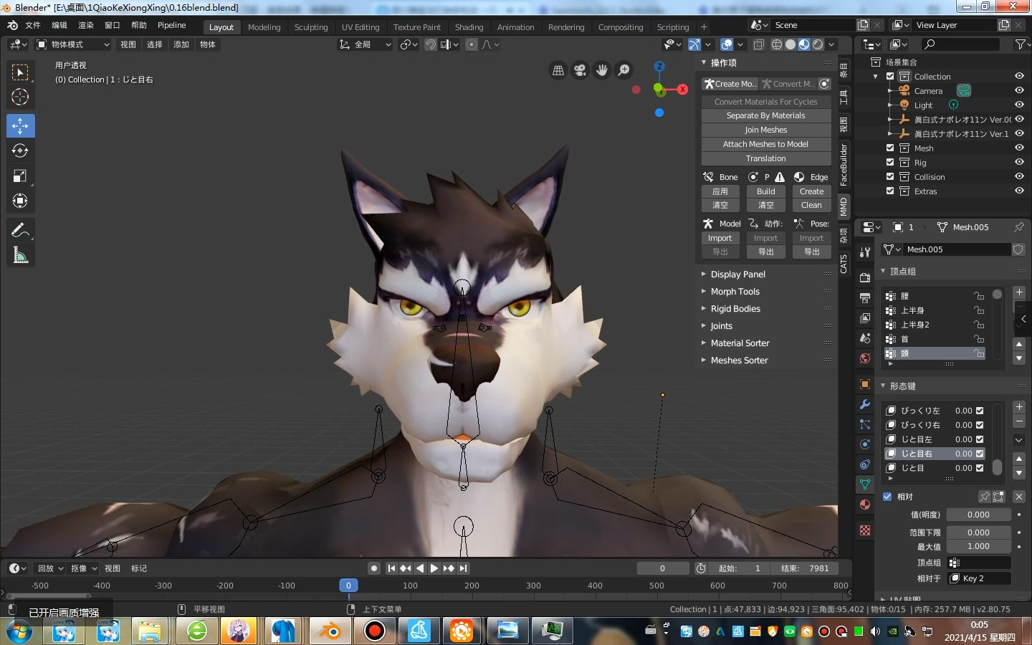Click the Join Meshes button
This screenshot has height=645, width=1032.
point(765,130)
